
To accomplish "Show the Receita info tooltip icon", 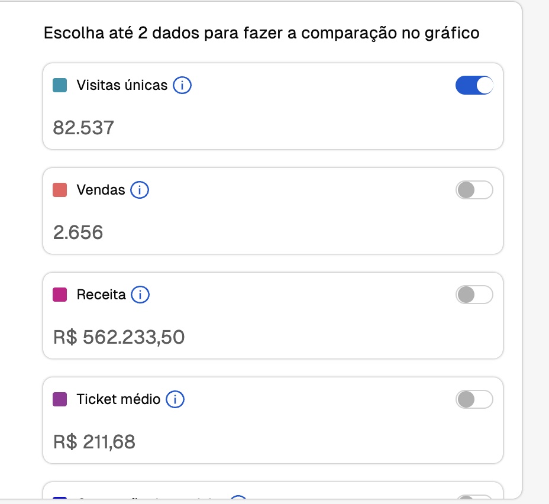I will tap(140, 295).
